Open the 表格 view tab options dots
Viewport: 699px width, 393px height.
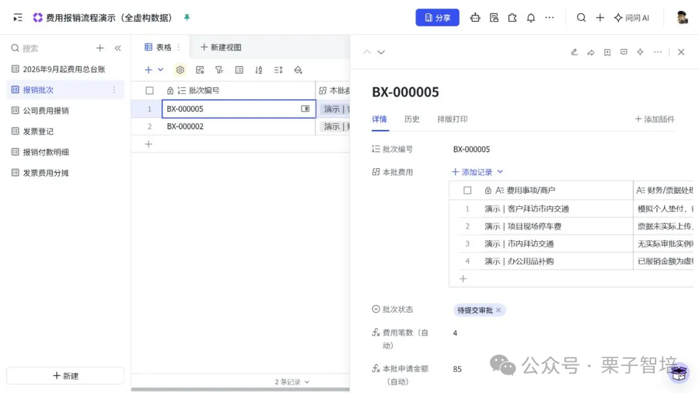click(179, 47)
